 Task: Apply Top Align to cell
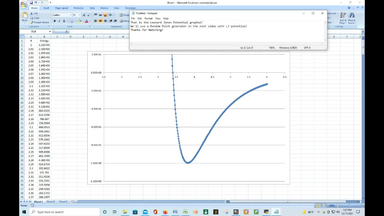96,15
